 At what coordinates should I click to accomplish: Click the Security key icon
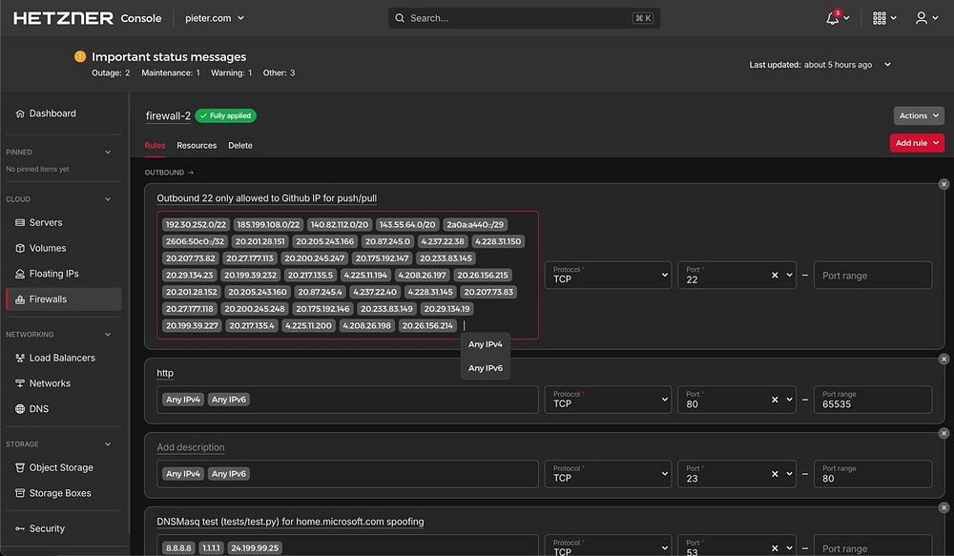click(20, 528)
